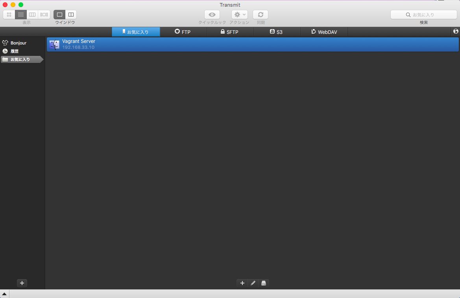Click the green full-screen window button
Image resolution: width=460 pixels, height=298 pixels.
pyautogui.click(x=21, y=5)
